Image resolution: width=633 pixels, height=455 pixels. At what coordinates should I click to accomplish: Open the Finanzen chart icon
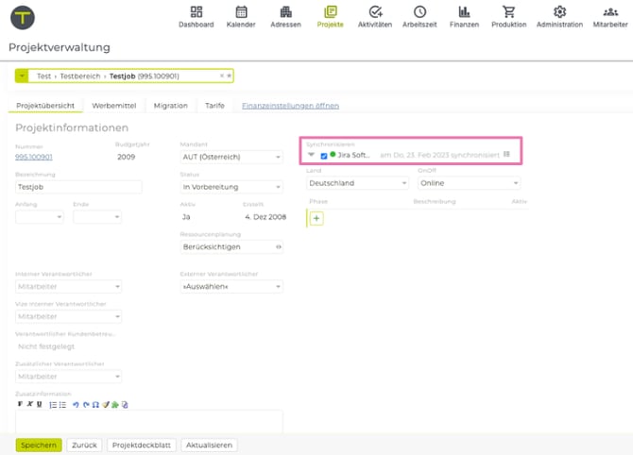point(464,15)
